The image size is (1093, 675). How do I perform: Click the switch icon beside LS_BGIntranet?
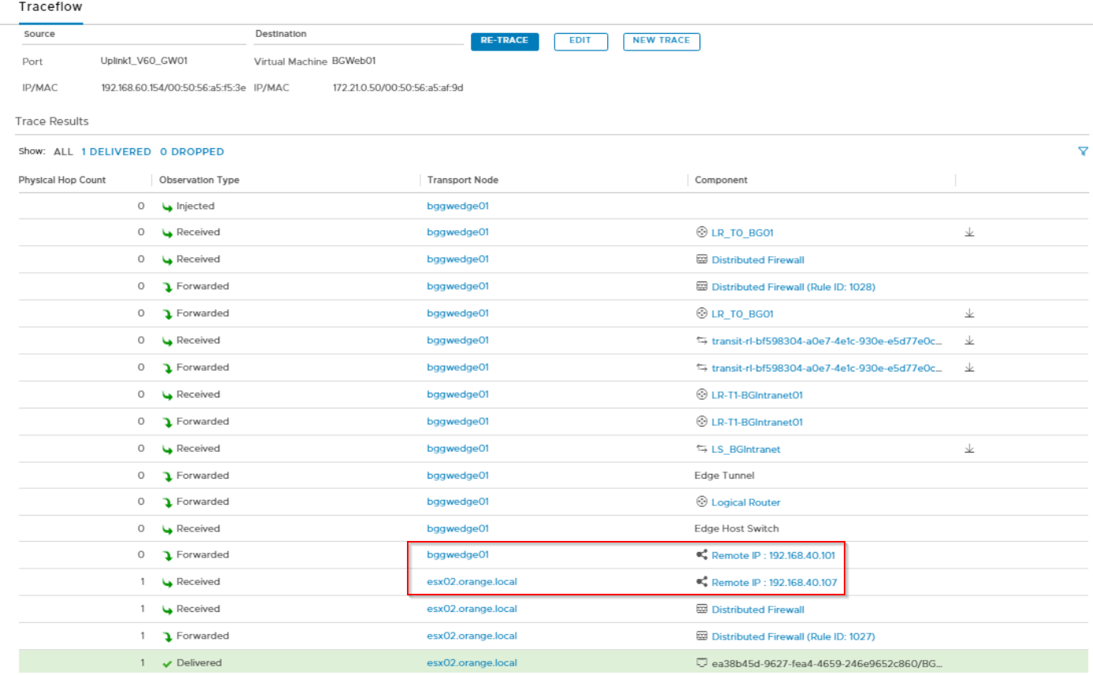(x=700, y=448)
